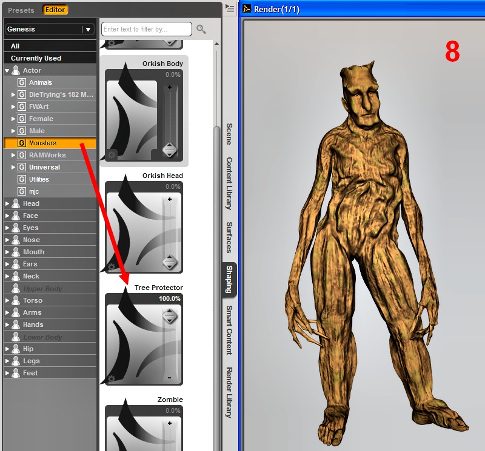Viewport: 485px width, 451px height.
Task: Expand the FWArt group
Action: coord(13,107)
